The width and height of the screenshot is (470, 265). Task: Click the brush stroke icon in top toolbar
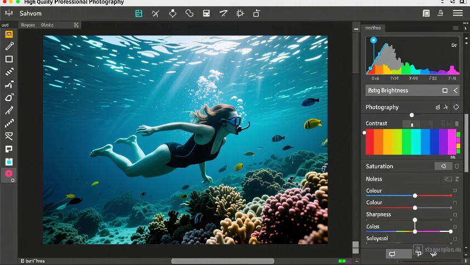click(x=223, y=13)
